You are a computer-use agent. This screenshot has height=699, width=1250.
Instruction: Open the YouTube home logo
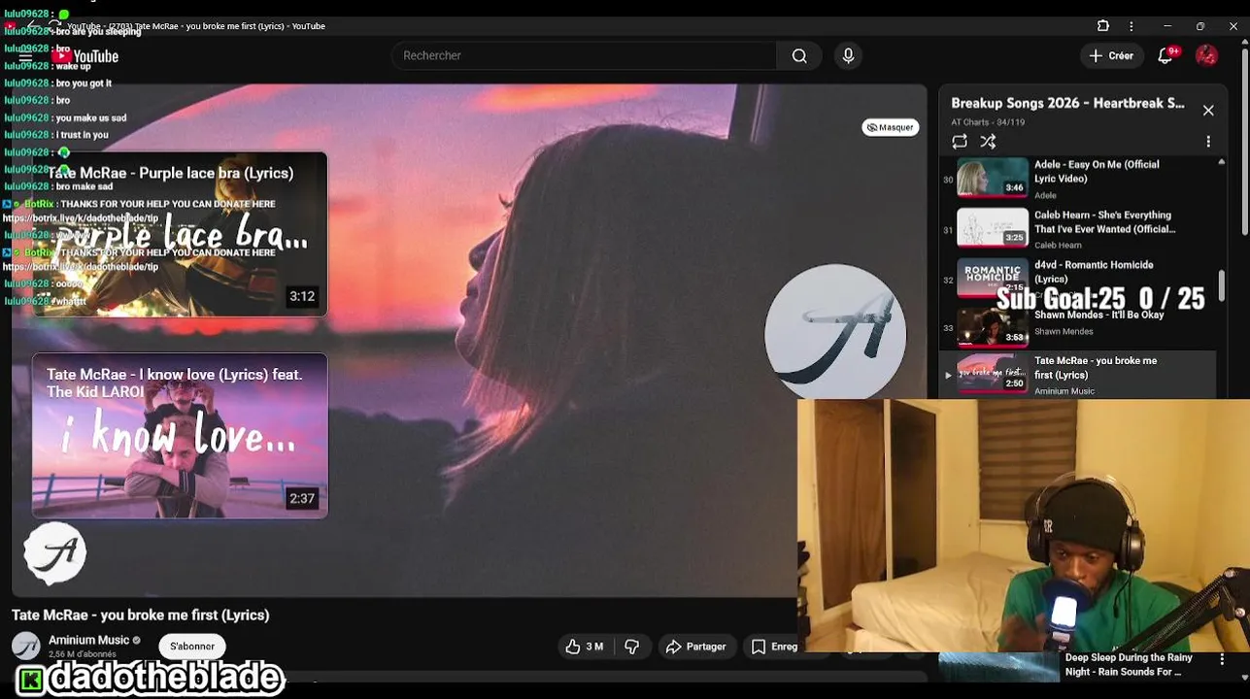tap(86, 56)
